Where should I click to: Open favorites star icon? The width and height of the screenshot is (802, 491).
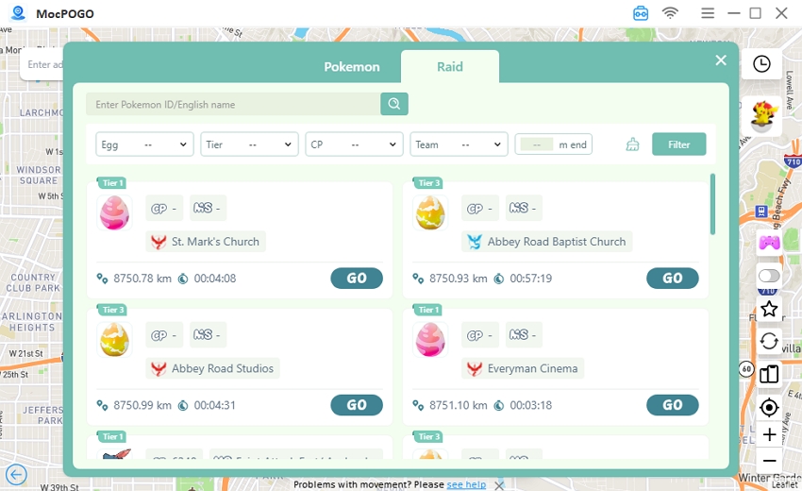click(x=769, y=309)
